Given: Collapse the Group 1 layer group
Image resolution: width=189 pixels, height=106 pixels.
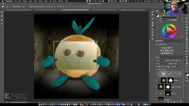Looking at the screenshot, I should pyautogui.click(x=158, y=69).
